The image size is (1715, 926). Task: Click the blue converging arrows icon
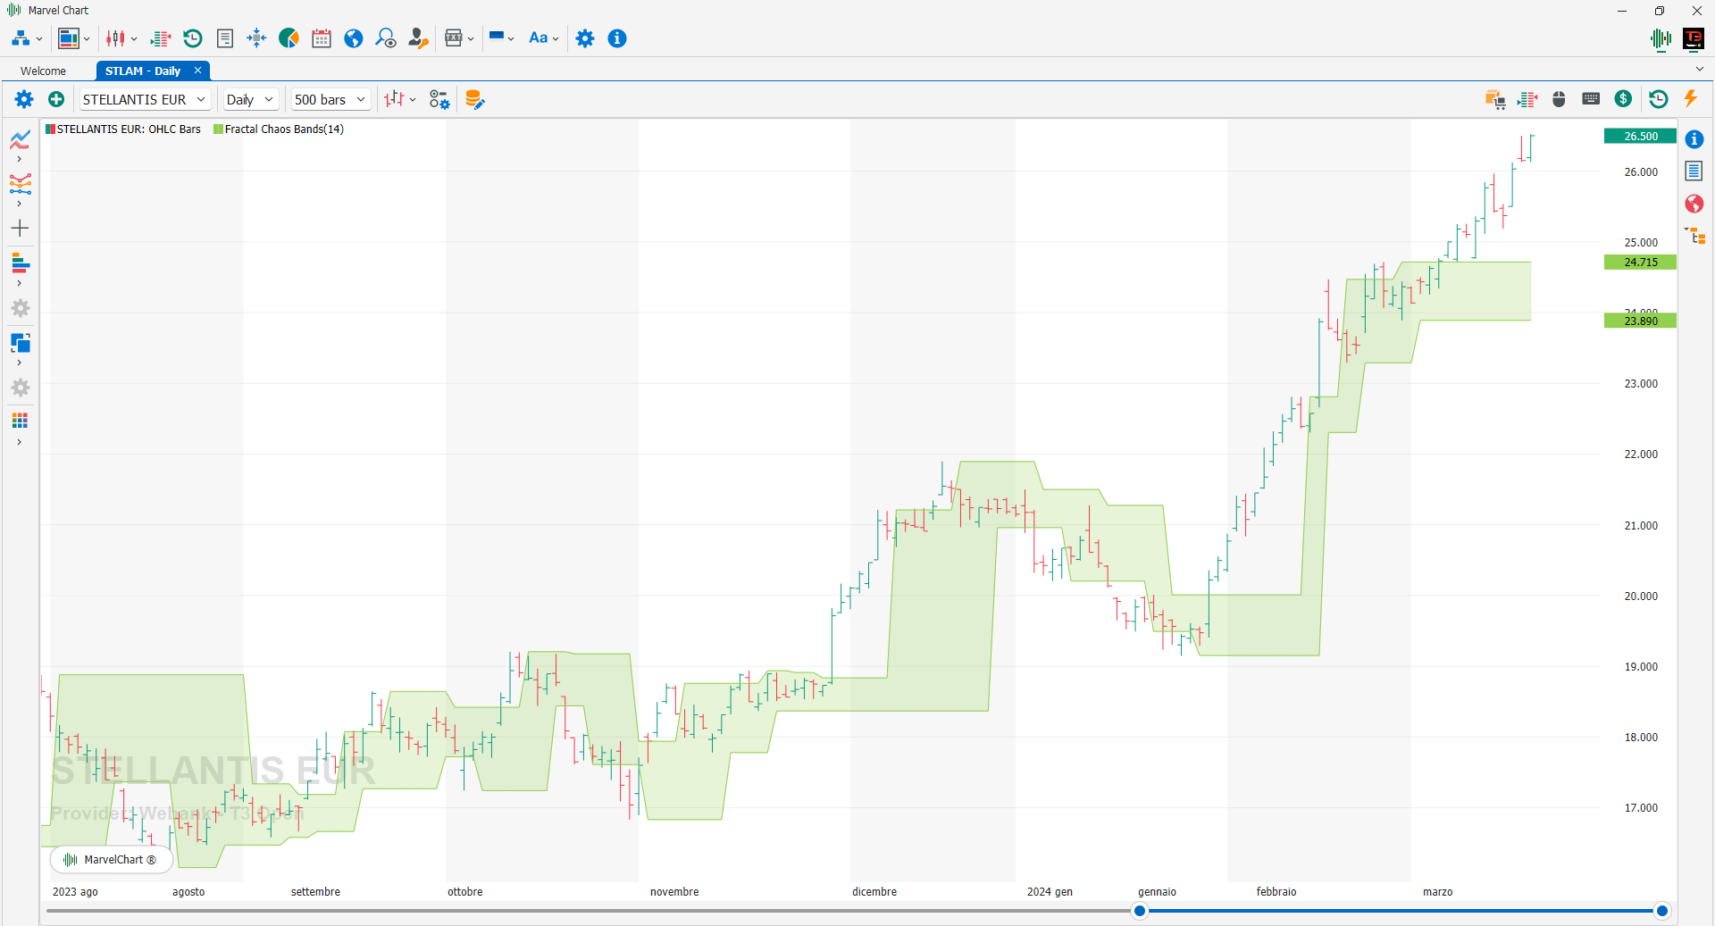(x=257, y=38)
